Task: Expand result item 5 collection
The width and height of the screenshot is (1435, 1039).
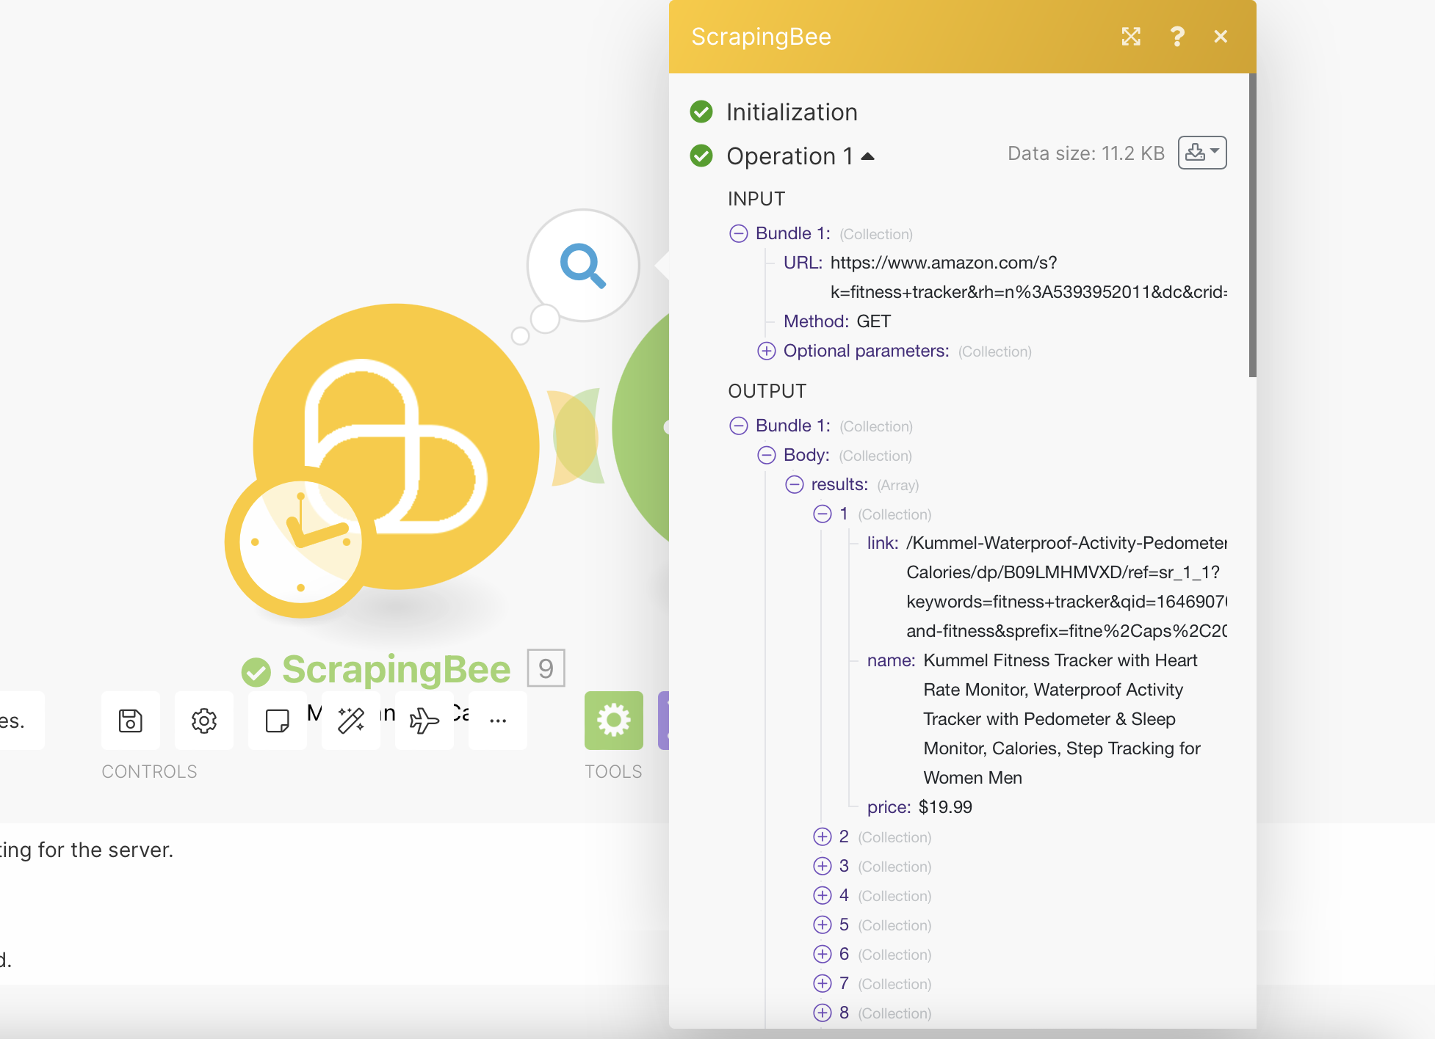Action: 822,925
